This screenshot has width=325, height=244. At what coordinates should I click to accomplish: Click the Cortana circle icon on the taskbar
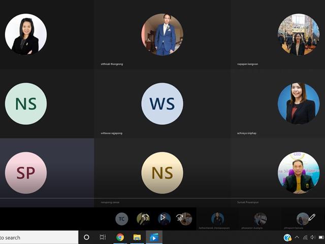(86, 237)
